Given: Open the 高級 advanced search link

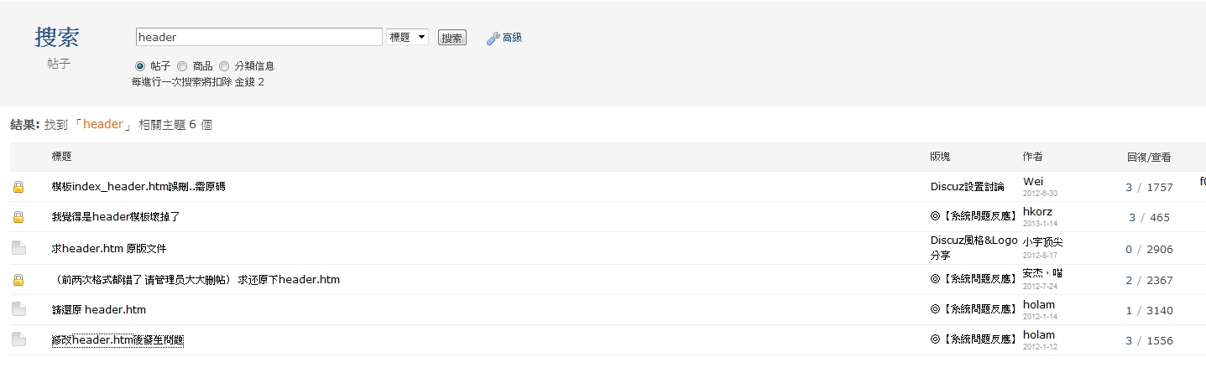Looking at the screenshot, I should (512, 38).
